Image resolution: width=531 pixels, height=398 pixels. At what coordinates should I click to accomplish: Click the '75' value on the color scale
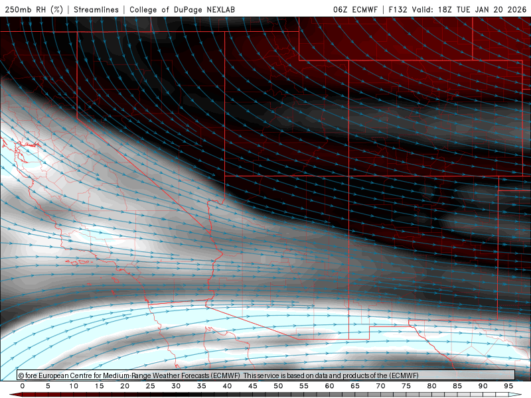[x=406, y=386]
